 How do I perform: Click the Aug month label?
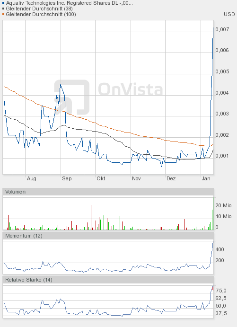[32, 178]
